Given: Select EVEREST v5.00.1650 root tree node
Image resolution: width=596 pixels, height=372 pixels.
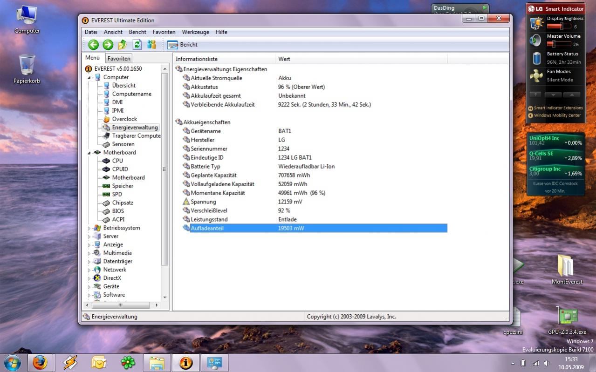Looking at the screenshot, I should pos(118,68).
